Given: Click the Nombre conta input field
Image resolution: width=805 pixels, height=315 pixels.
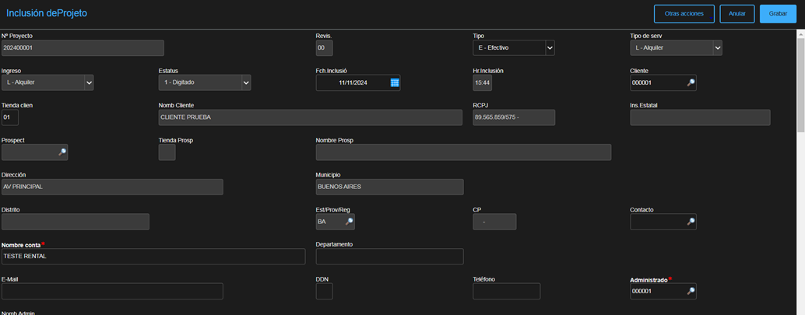Looking at the screenshot, I should pos(153,257).
